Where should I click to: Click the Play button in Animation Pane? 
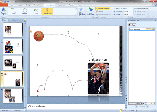pos(132,25)
